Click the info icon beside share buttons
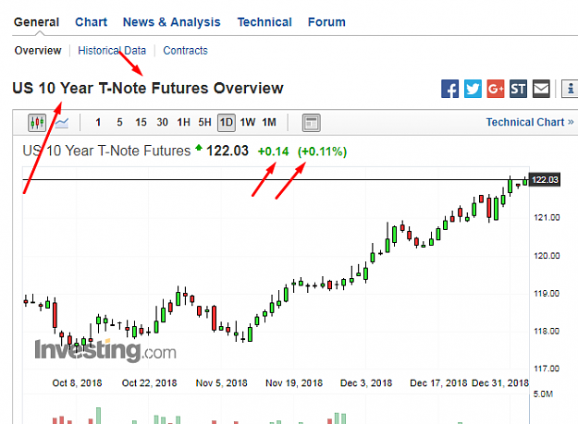 pos(570,89)
